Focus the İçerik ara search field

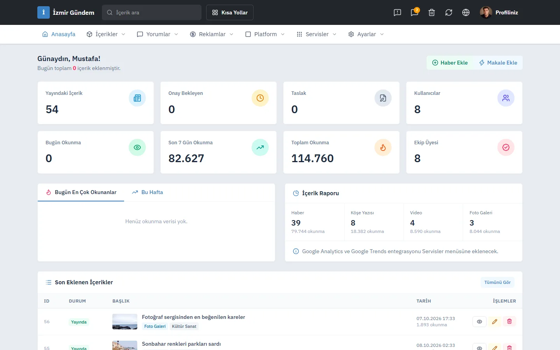point(152,12)
